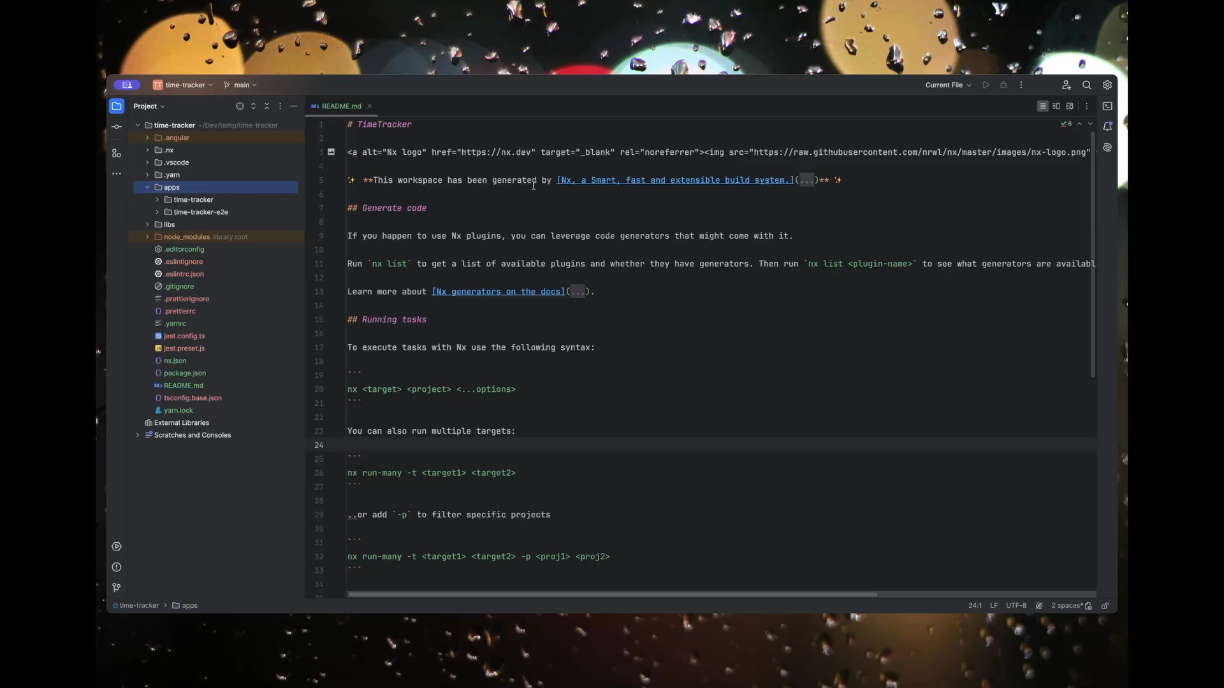
Task: Open the Terminal tool window
Action: pyautogui.click(x=1107, y=106)
